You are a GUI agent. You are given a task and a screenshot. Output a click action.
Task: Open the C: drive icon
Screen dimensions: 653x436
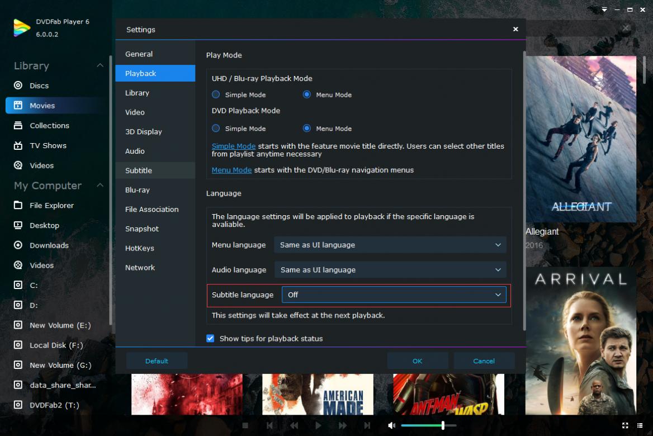point(18,285)
